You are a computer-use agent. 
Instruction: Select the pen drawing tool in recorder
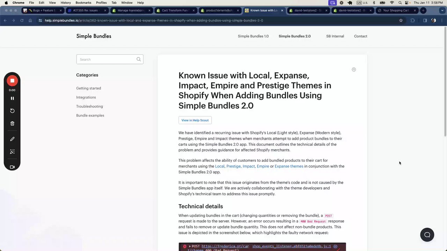pyautogui.click(x=12, y=139)
